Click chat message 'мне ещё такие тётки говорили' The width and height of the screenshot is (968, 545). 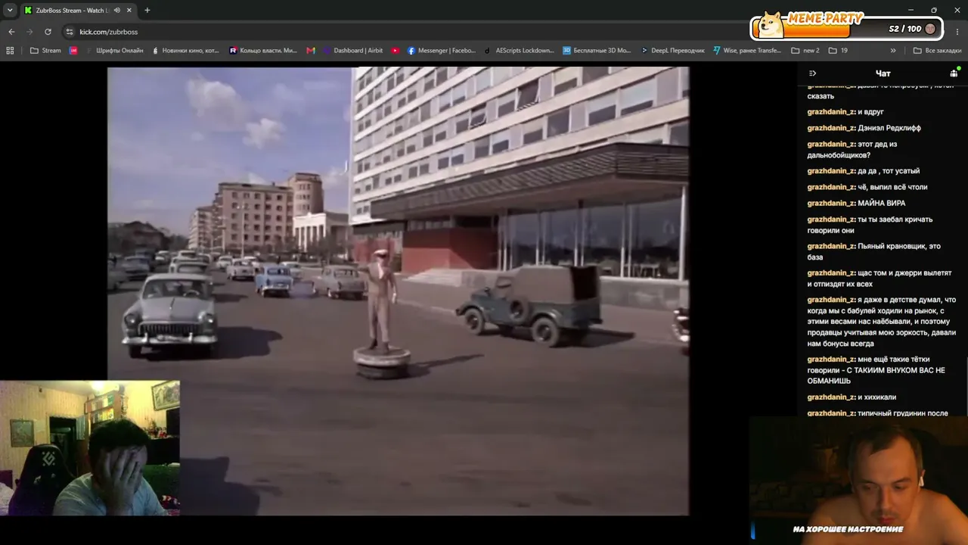tap(876, 370)
